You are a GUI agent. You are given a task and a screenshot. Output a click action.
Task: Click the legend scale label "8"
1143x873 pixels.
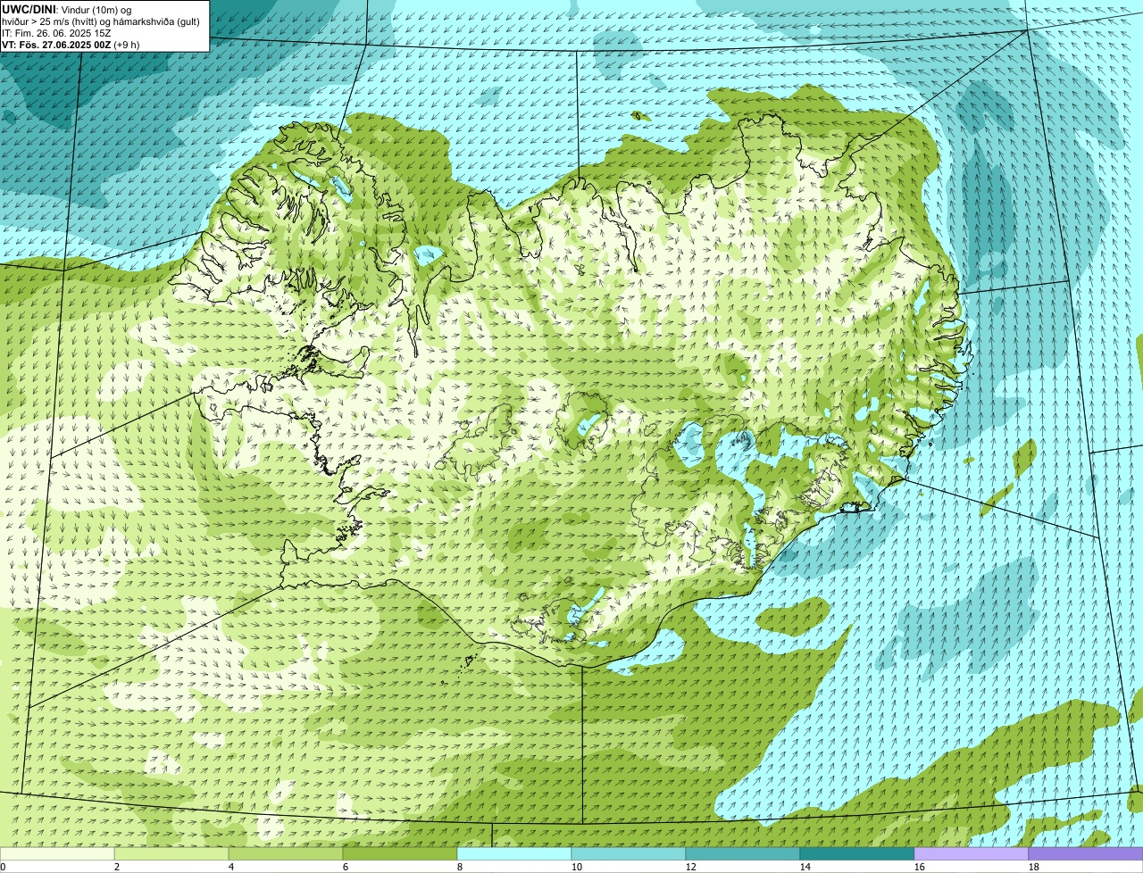point(460,867)
